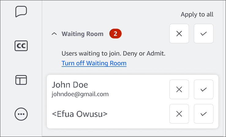Click the Waiting Room section heading
This screenshot has height=137, width=226.
[x=82, y=34]
